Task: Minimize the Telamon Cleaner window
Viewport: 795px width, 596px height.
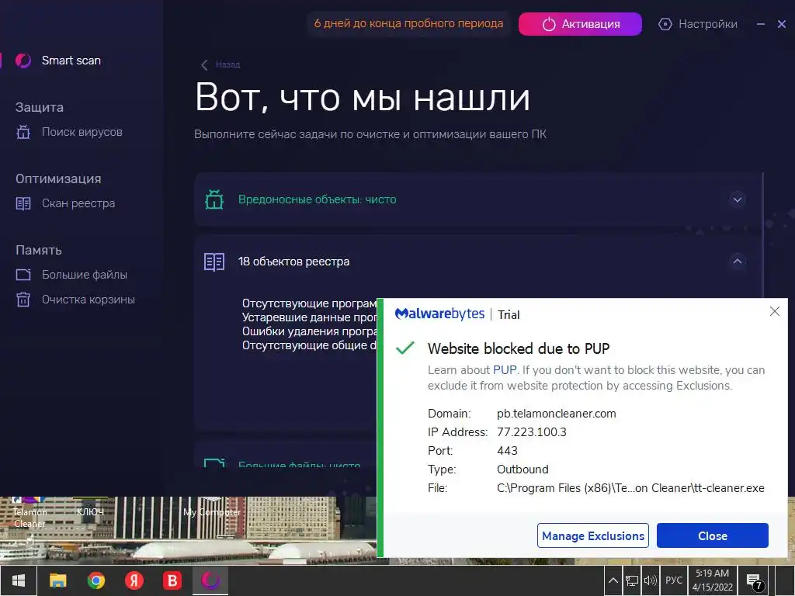Action: click(x=761, y=24)
